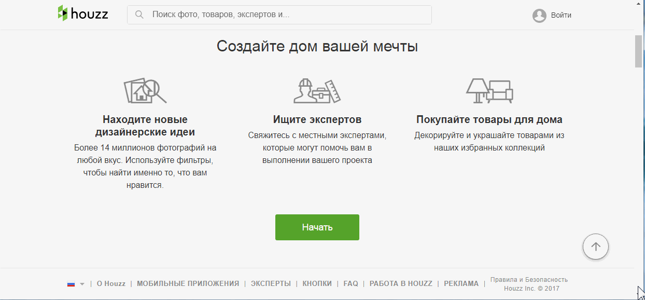Click the experts worker icon
Image resolution: width=645 pixels, height=300 pixels.
317,91
